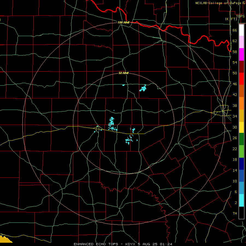This screenshot has width=246, height=246.
Task: Click the gold echo region in the corner
Action: (5, 239)
